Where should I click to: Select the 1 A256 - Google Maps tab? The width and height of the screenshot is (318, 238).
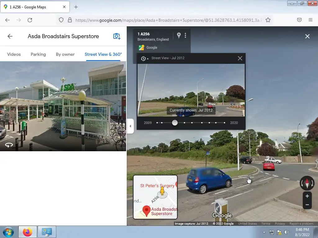click(35, 7)
